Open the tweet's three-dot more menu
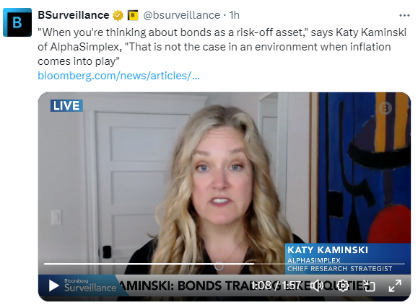Image resolution: width=418 pixels, height=305 pixels. click(x=404, y=15)
